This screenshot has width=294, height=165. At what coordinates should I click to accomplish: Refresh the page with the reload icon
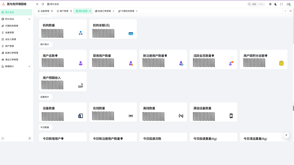[x=43, y=4]
